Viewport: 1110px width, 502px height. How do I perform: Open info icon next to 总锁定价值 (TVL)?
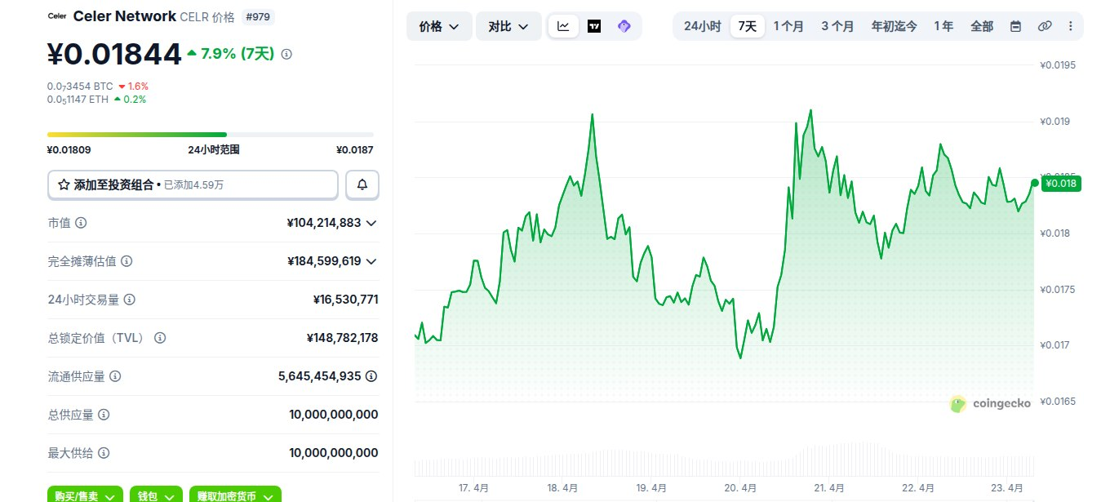click(160, 338)
